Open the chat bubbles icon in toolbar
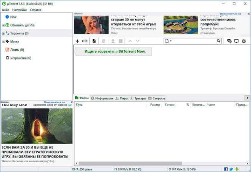This screenshot has width=251, height=172. [x=229, y=41]
